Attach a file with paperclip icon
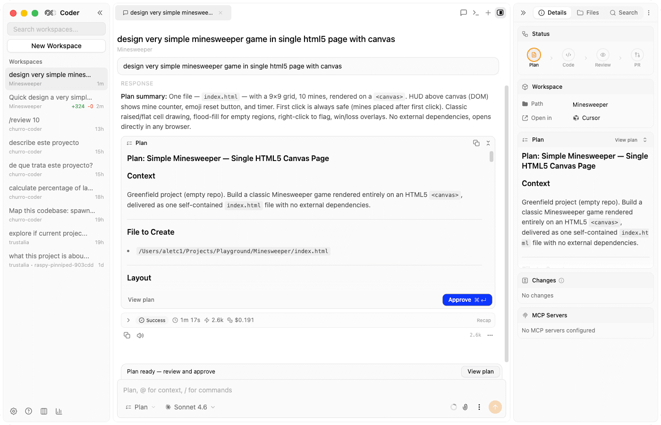The image size is (661, 425). [x=465, y=407]
